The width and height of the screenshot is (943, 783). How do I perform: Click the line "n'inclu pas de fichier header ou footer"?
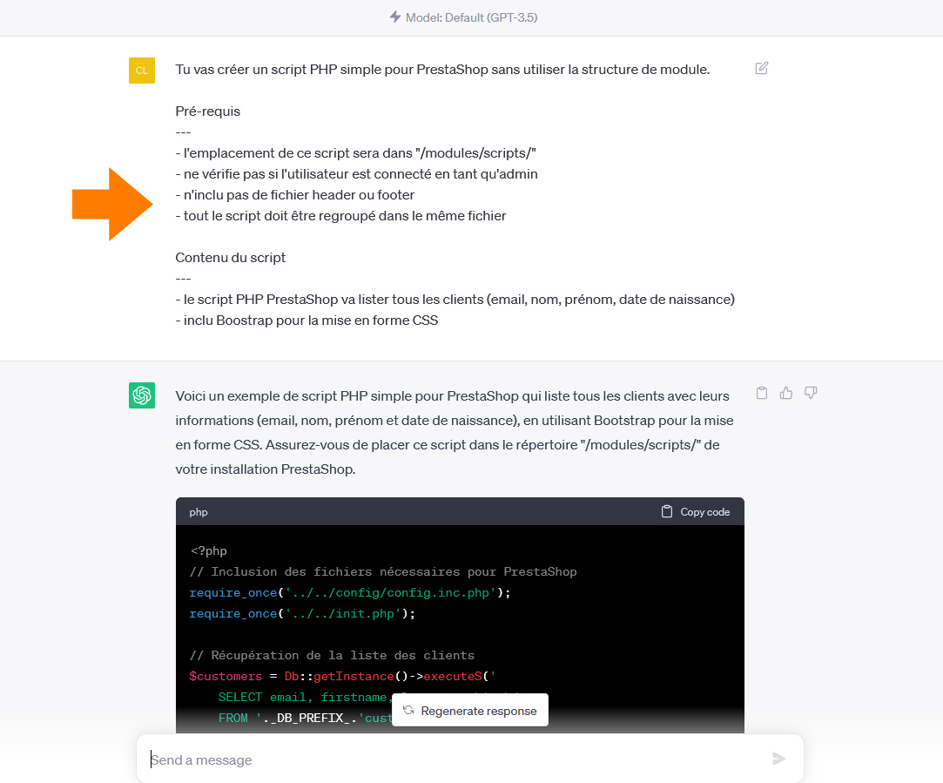point(294,195)
